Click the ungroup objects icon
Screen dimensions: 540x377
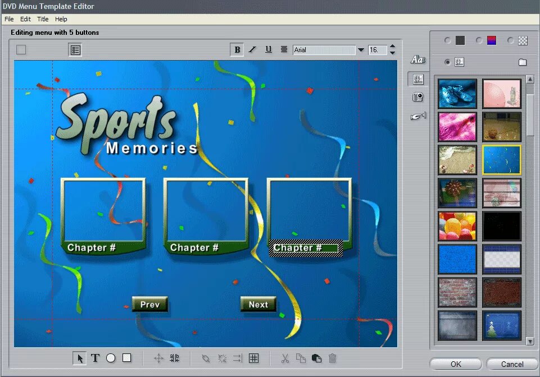pyautogui.click(x=222, y=358)
